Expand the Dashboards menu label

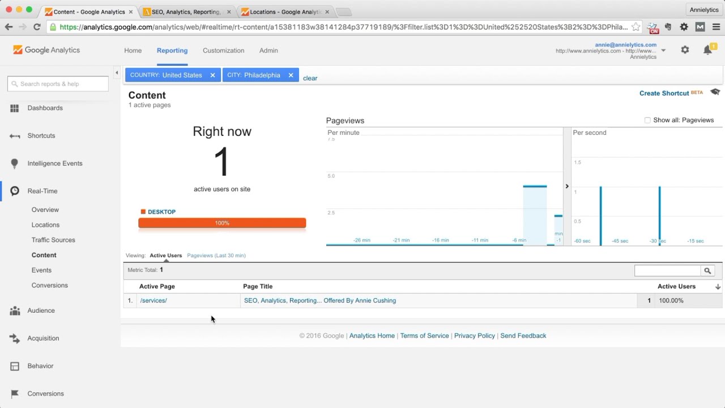click(45, 108)
